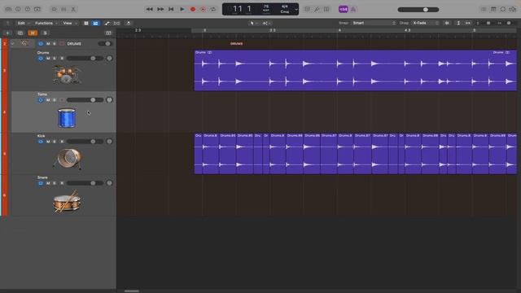The height and width of the screenshot is (293, 521).
Task: Record-enable the Snare track
Action: point(62,183)
